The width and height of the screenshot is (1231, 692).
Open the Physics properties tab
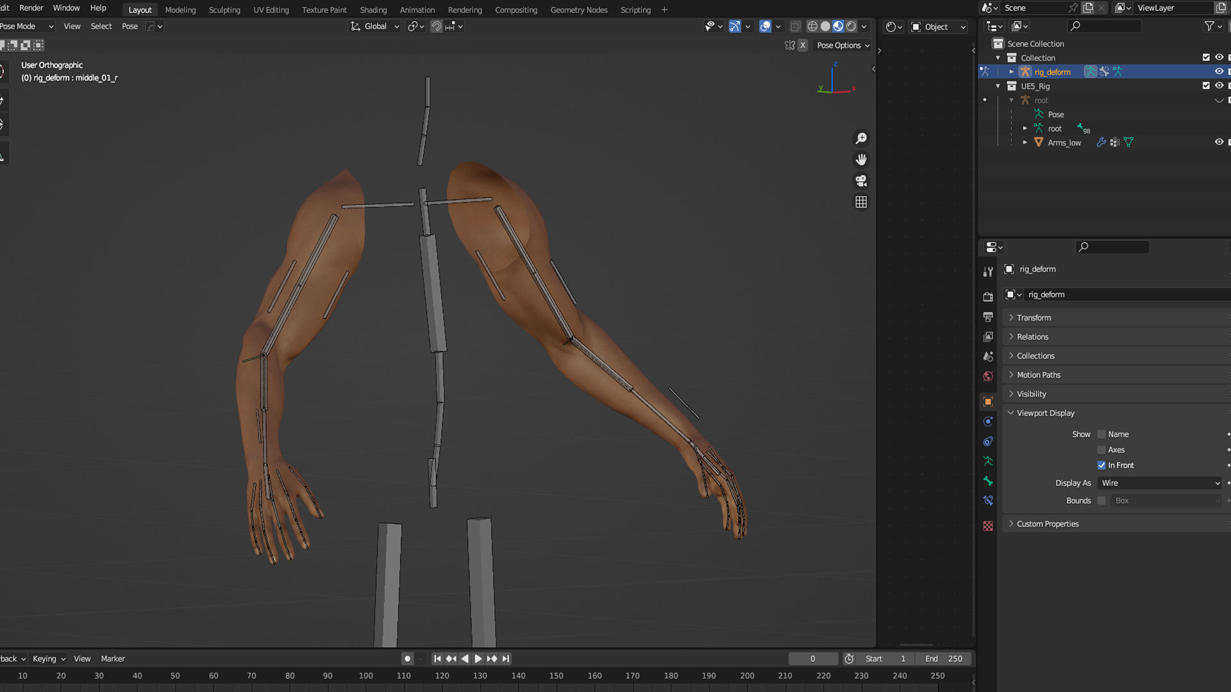pos(988,422)
